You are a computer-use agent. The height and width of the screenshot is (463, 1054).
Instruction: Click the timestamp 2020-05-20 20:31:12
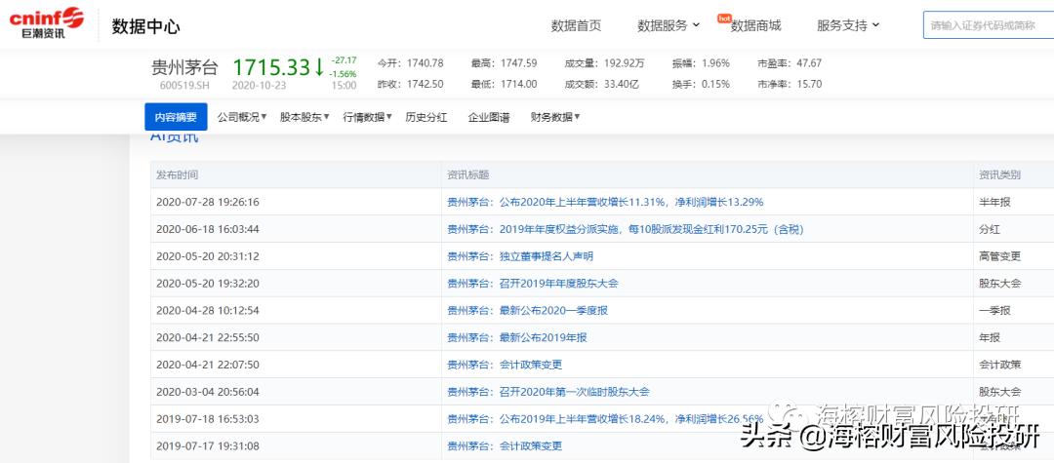(x=208, y=256)
